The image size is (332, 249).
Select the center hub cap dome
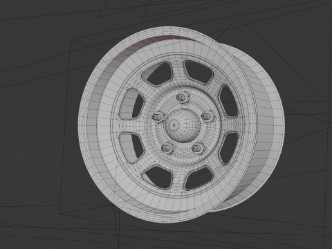183,125
